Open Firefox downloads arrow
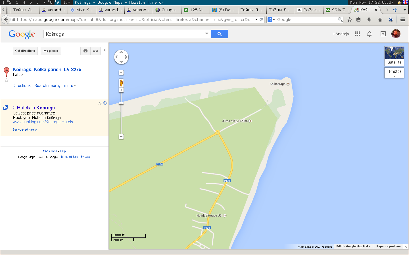 369,20
